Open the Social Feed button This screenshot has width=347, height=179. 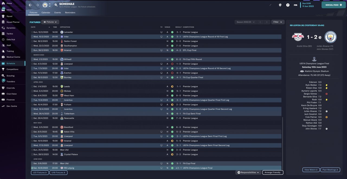(333, 5)
